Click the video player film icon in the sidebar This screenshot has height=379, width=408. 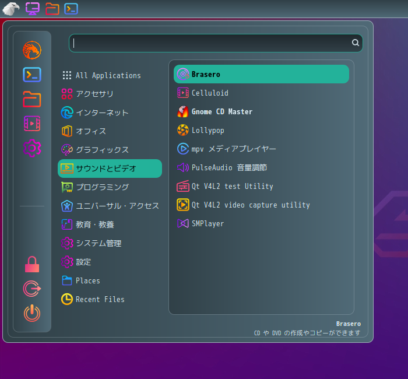32,124
